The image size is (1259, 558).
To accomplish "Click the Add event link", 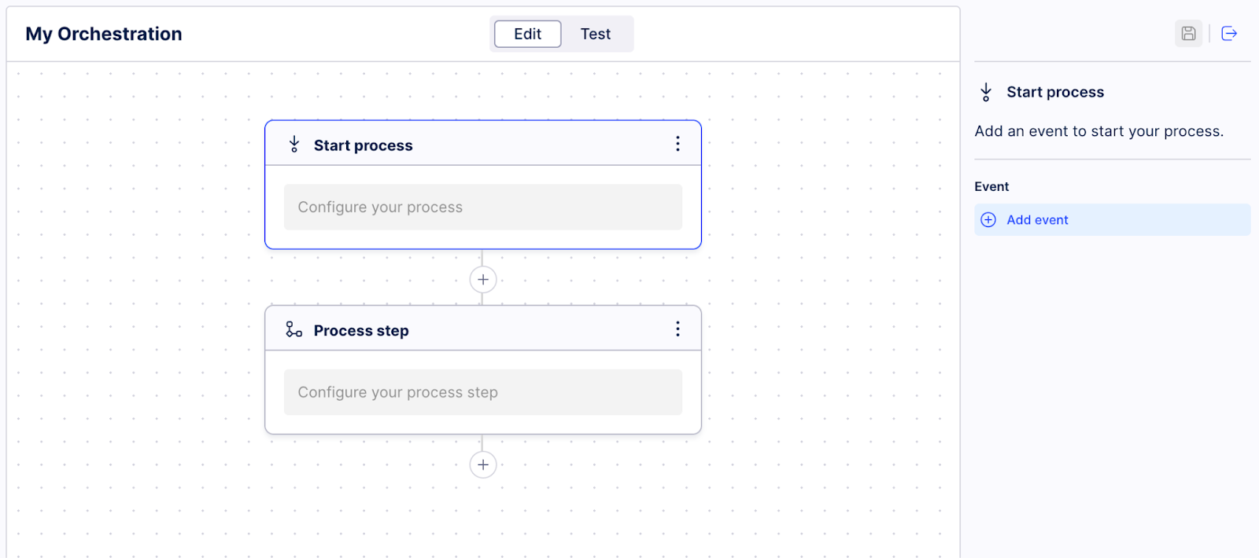I will [1037, 219].
